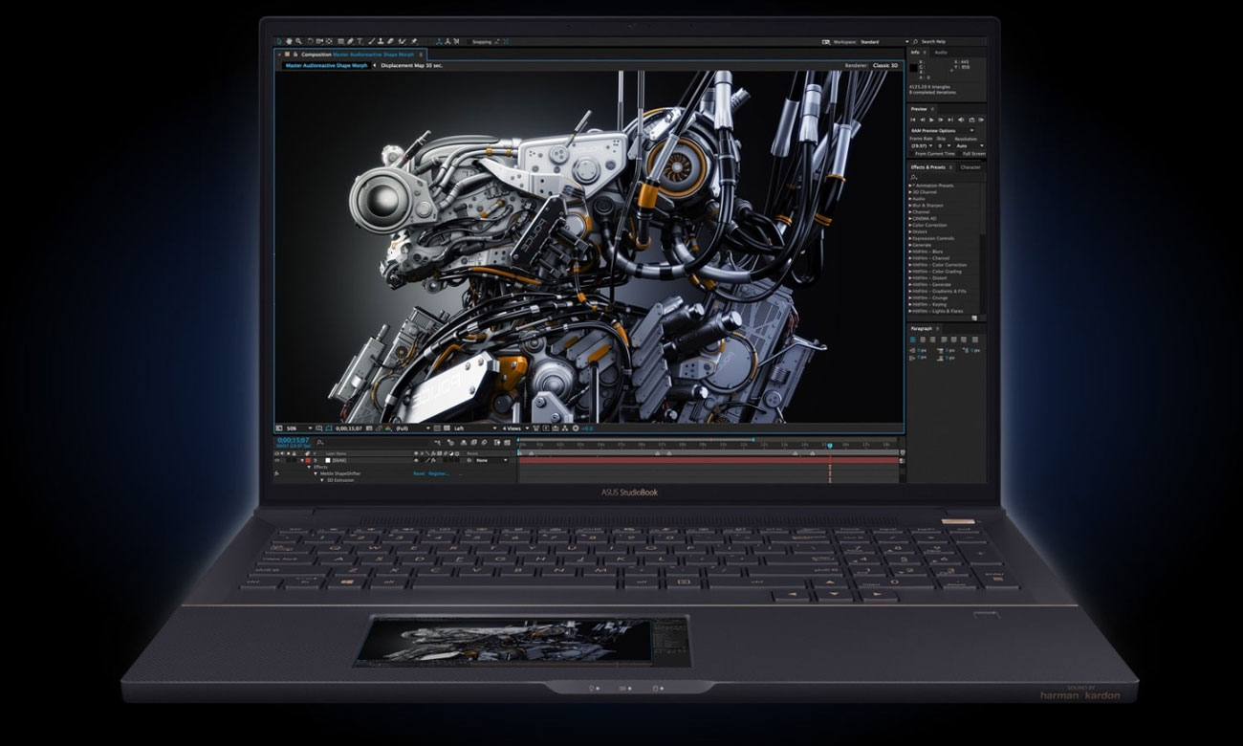The image size is (1243, 746).
Task: Mute audio in Preview panel
Action: click(961, 120)
